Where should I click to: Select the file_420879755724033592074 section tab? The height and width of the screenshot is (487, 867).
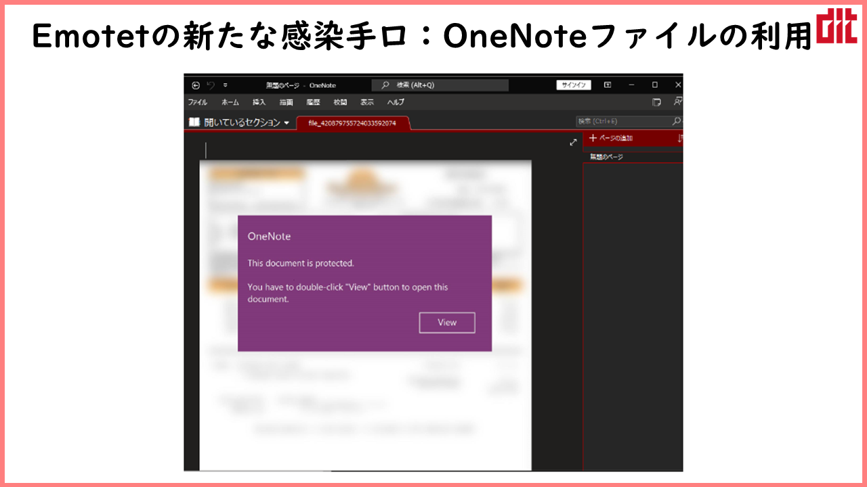352,123
